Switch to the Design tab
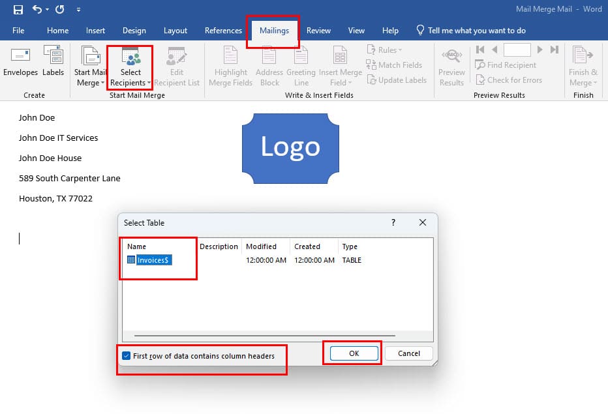The image size is (608, 414). tap(134, 30)
